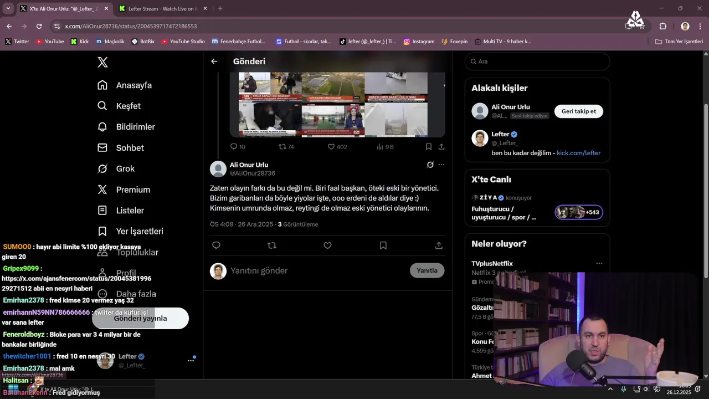The image size is (709, 399).
Task: Expand the tab search dropdown
Action: pos(8,8)
